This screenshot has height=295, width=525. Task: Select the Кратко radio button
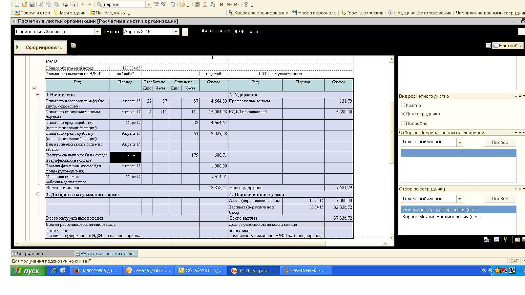coord(403,105)
